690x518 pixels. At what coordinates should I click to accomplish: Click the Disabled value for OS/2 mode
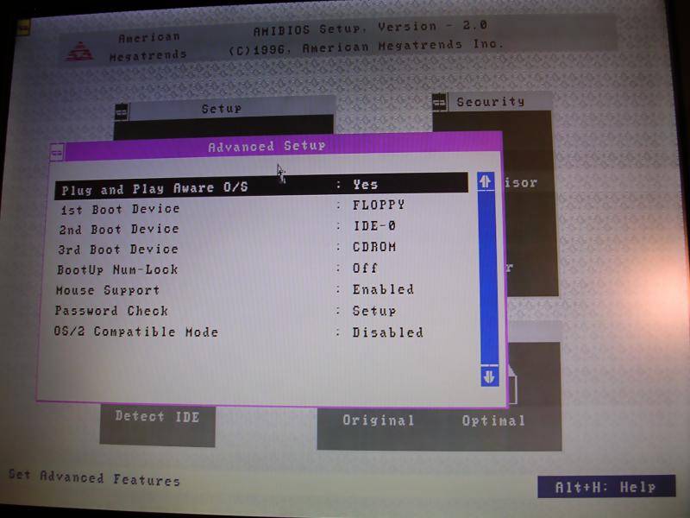387,332
